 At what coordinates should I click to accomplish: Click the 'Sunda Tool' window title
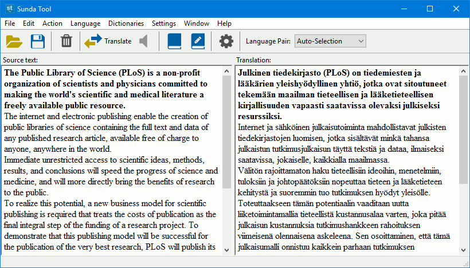tap(34, 9)
